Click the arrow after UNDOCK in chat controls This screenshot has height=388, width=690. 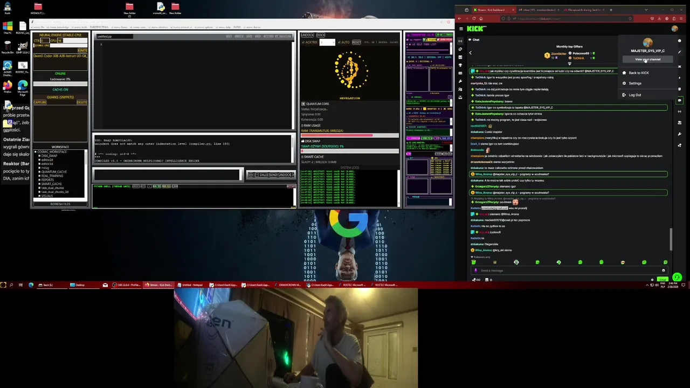click(x=293, y=175)
